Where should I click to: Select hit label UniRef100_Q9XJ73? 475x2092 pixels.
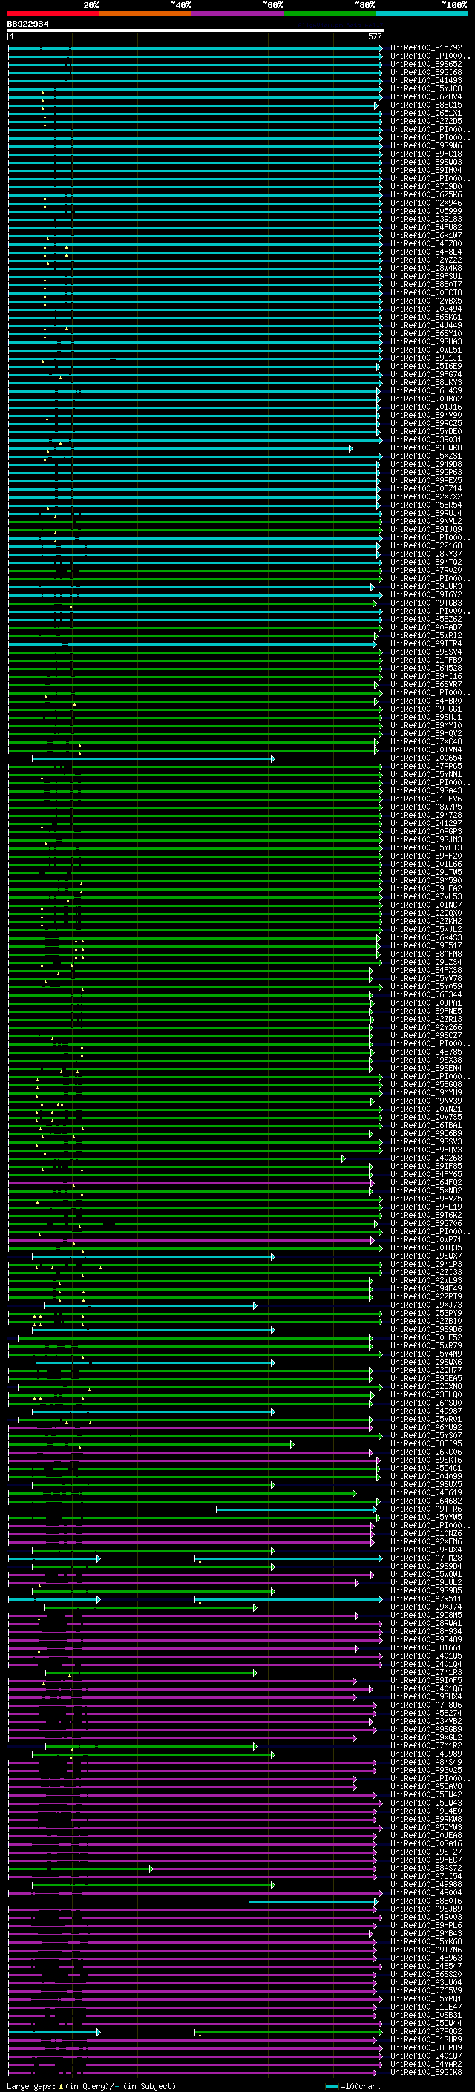pyautogui.click(x=426, y=1305)
